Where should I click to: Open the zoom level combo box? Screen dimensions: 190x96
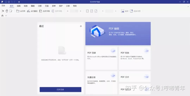74,11
